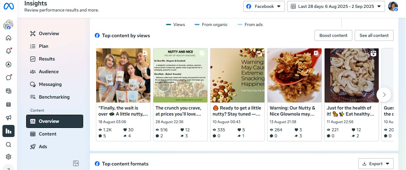The height and width of the screenshot is (170, 406).
Task: Open the Facebook platform dropdown
Action: 264,6
